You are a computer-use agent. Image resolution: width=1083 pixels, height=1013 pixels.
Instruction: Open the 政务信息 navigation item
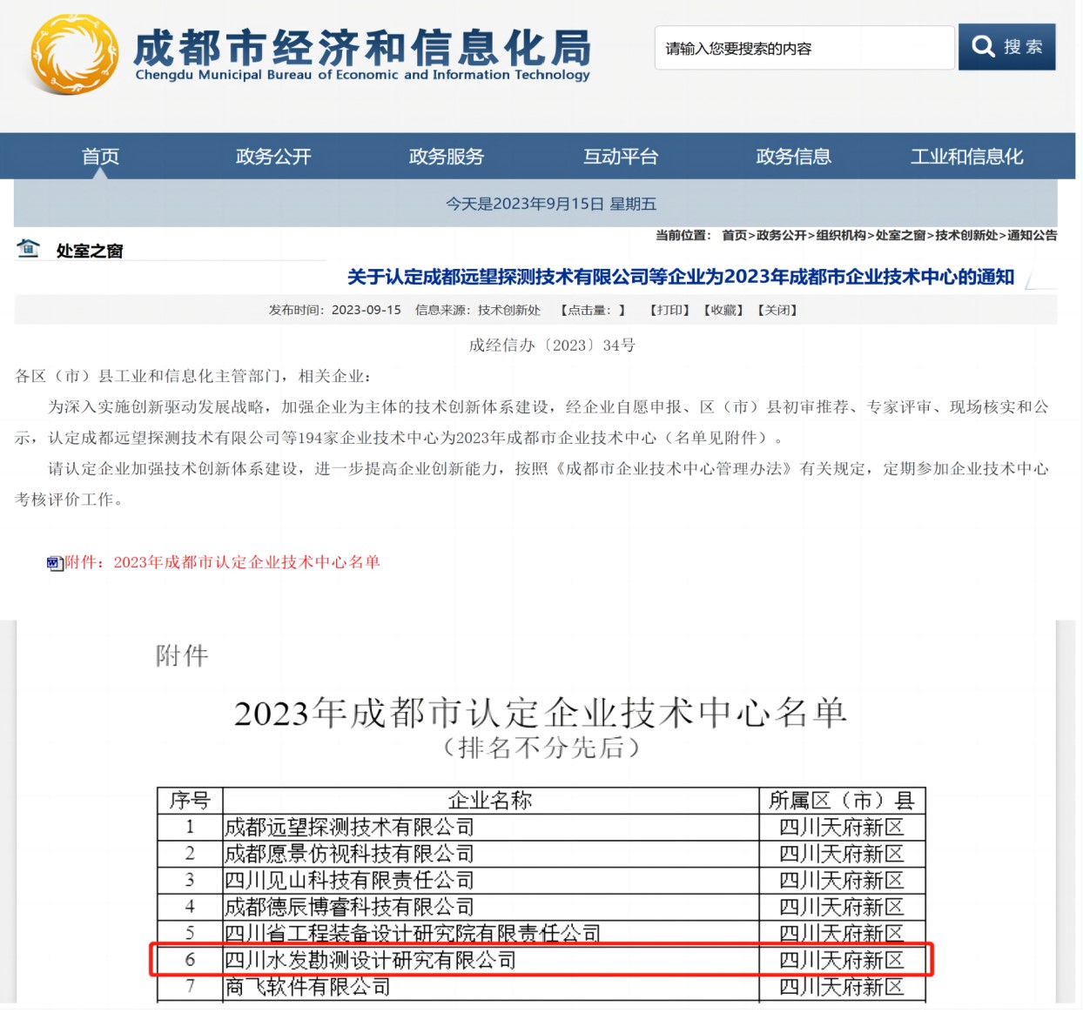point(793,157)
